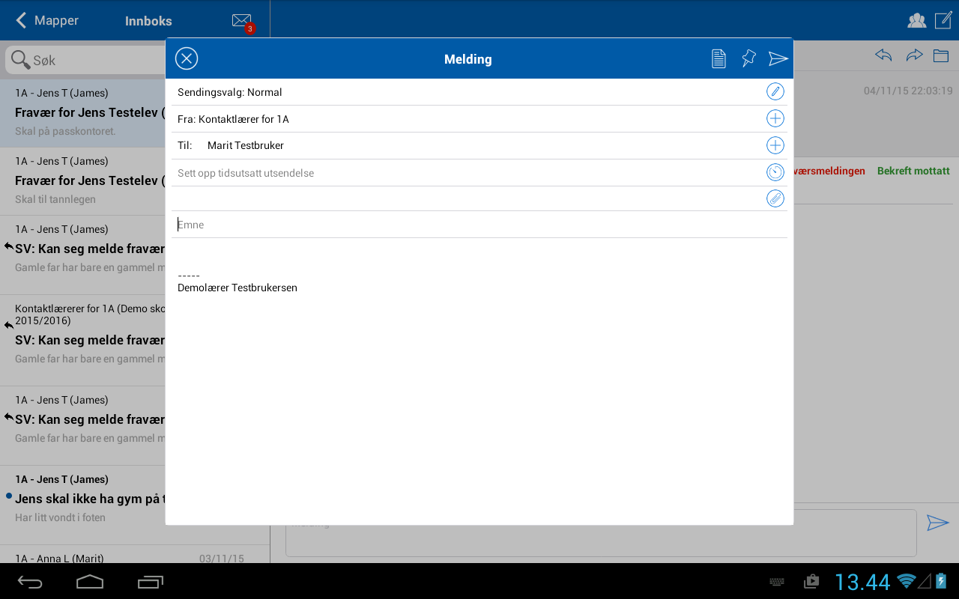Click the Søk search field
Image resolution: width=959 pixels, height=599 pixels.
(85, 60)
